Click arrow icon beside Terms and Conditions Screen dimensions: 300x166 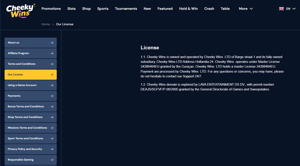(x=52, y=64)
